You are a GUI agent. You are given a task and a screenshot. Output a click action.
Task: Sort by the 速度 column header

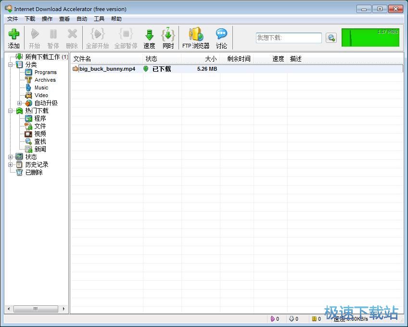pyautogui.click(x=270, y=59)
